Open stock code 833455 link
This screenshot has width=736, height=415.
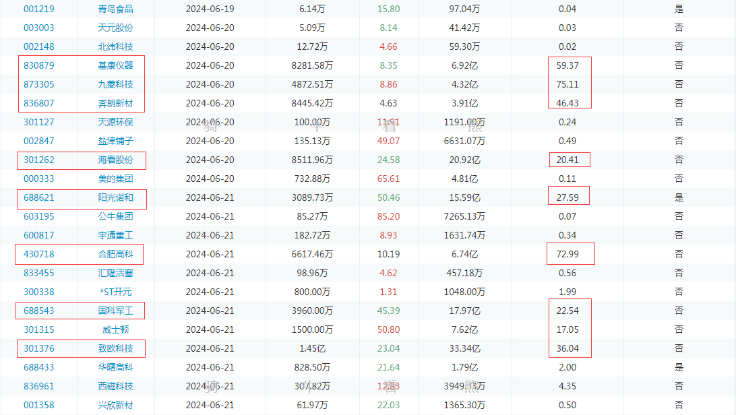click(x=39, y=273)
